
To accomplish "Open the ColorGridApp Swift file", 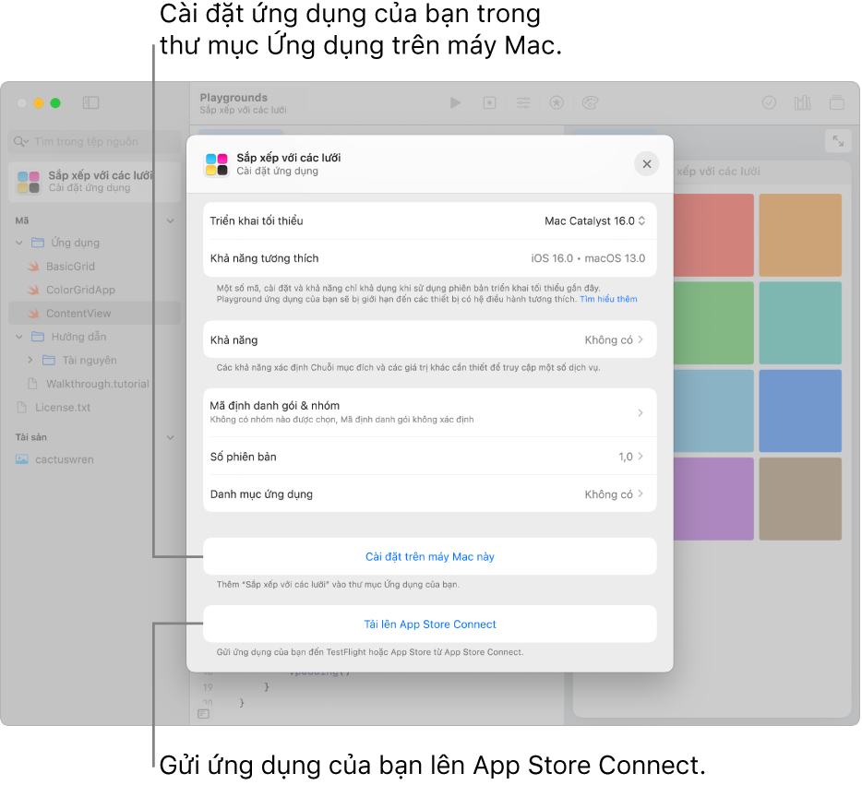I will pyautogui.click(x=80, y=290).
